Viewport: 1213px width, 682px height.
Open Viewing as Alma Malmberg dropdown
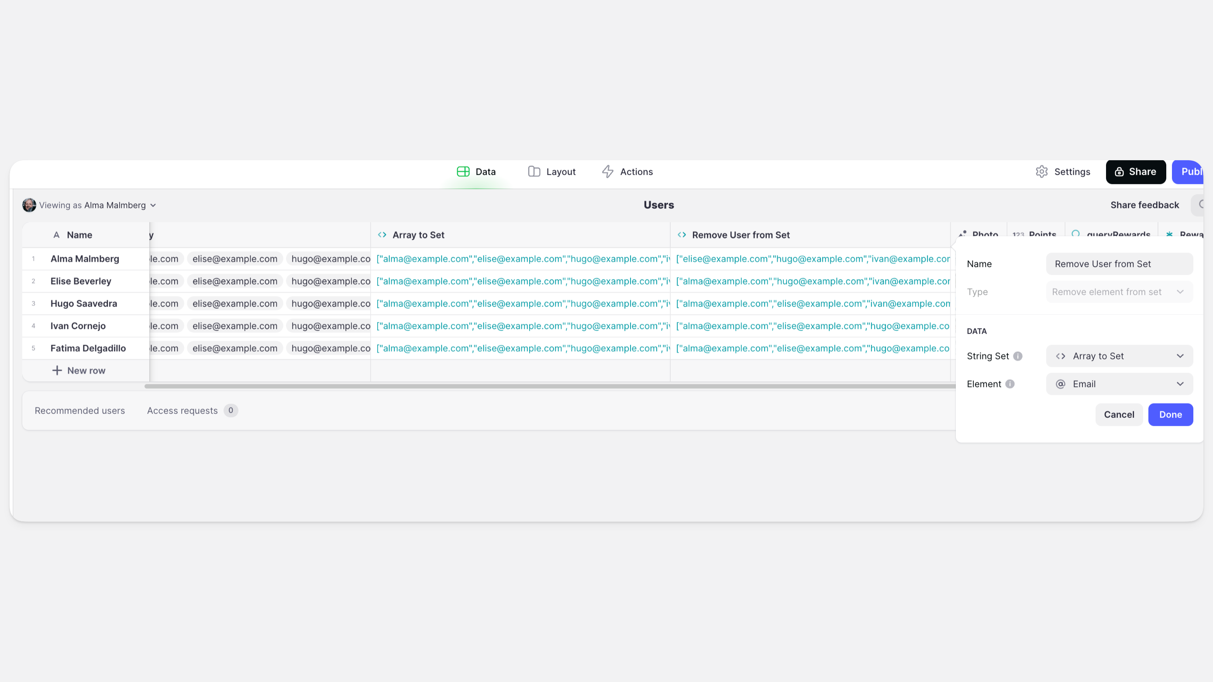[x=152, y=205]
